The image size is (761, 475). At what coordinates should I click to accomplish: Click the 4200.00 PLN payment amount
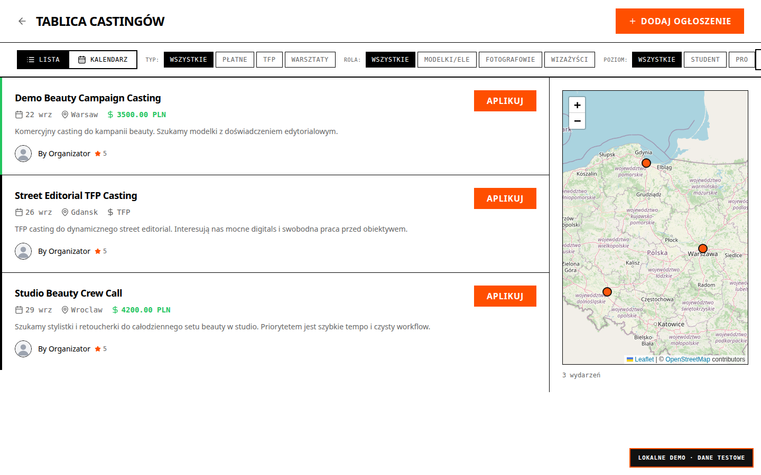coord(146,310)
